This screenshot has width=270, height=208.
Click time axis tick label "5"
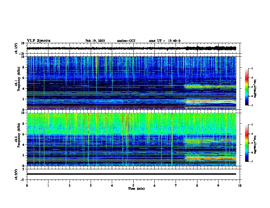coord(133,186)
